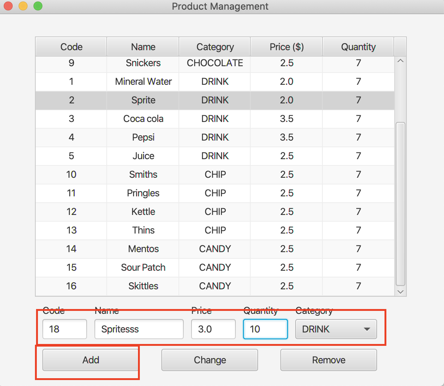The width and height of the screenshot is (444, 386).
Task: Minimize the Product Management window
Action: 23,6
